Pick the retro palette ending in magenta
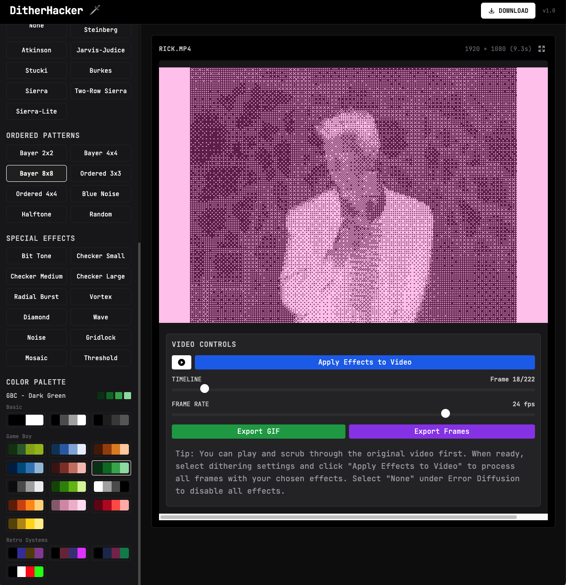The image size is (566, 585). tap(69, 553)
